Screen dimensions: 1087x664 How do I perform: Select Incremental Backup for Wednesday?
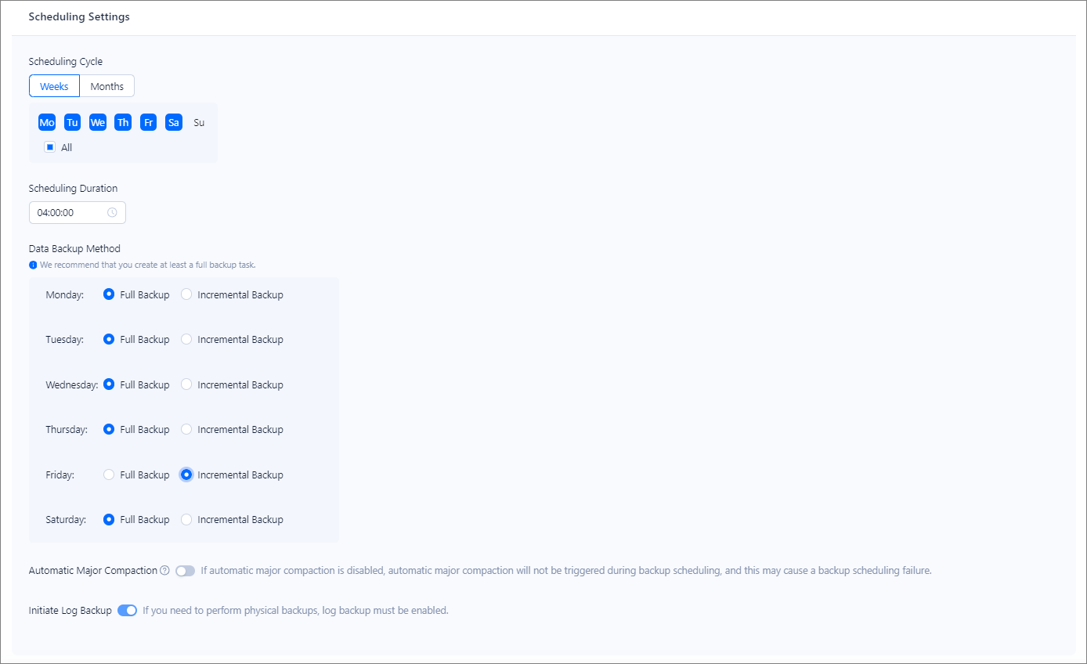point(186,385)
